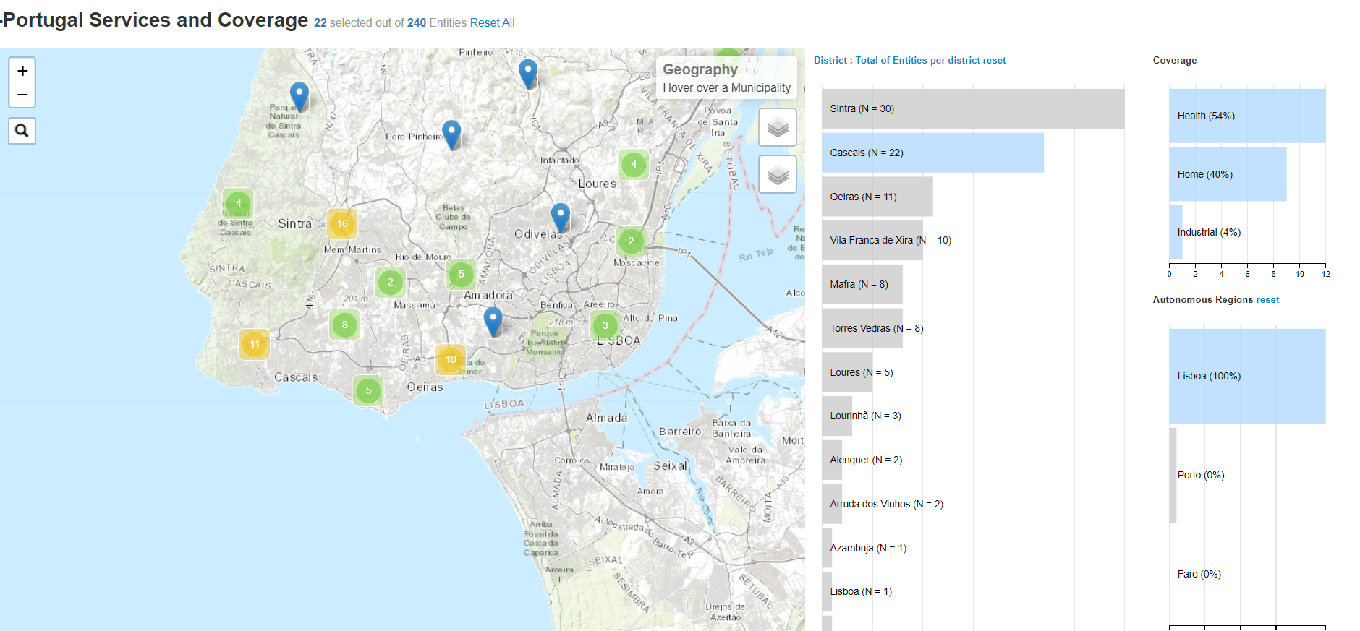Select blue marker below Amadora
Image resolution: width=1360 pixels, height=631 pixels.
493,322
